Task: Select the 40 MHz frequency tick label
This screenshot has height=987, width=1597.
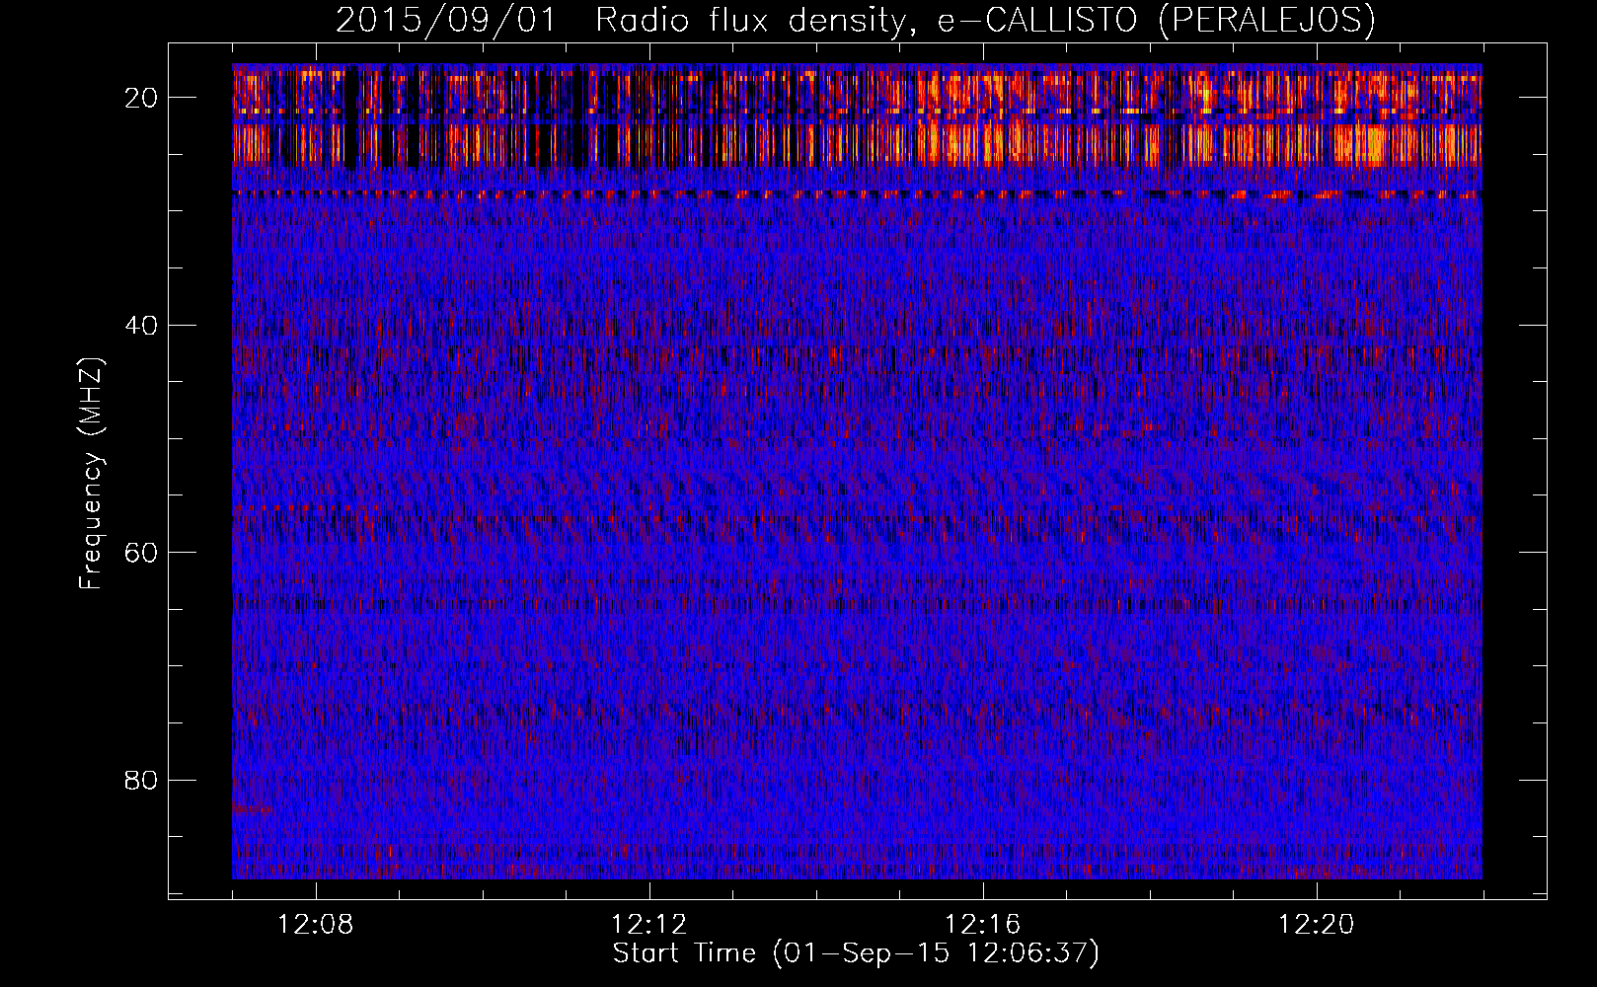Action: pyautogui.click(x=141, y=325)
